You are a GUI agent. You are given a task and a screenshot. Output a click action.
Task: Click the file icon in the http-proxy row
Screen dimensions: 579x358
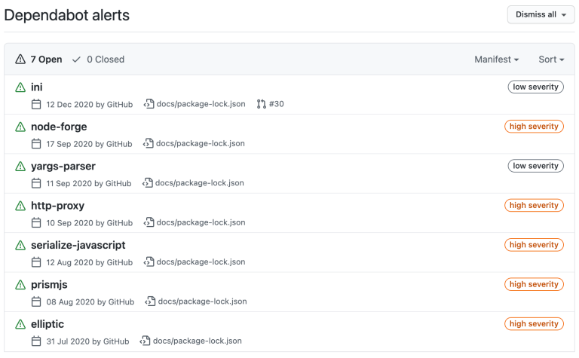pyautogui.click(x=149, y=222)
